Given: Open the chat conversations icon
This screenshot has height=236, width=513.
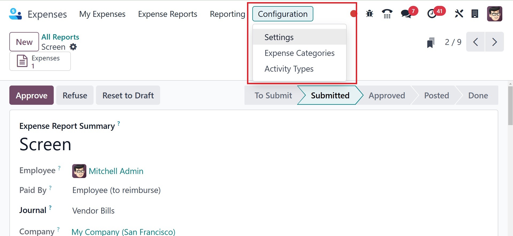Looking at the screenshot, I should point(406,14).
